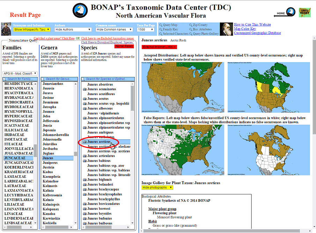Select Kalmia in Genera list

pos(48,200)
